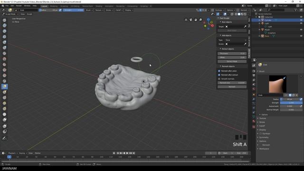Click the Grab brush preview thumbnail

[x=277, y=84]
